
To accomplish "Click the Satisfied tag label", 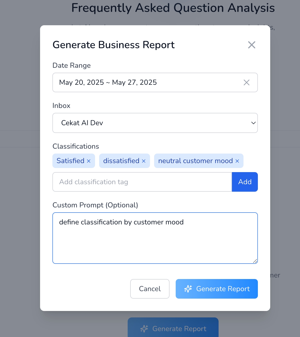I will pyautogui.click(x=70, y=161).
